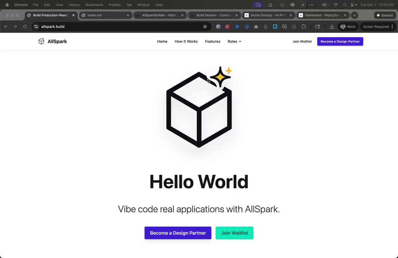Switch to the Dashboard tab
The image size is (398, 258).
323,15
